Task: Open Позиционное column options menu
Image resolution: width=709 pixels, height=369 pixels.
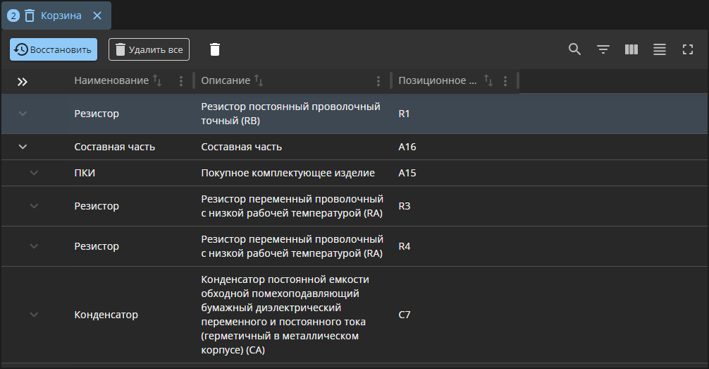Action: 505,81
